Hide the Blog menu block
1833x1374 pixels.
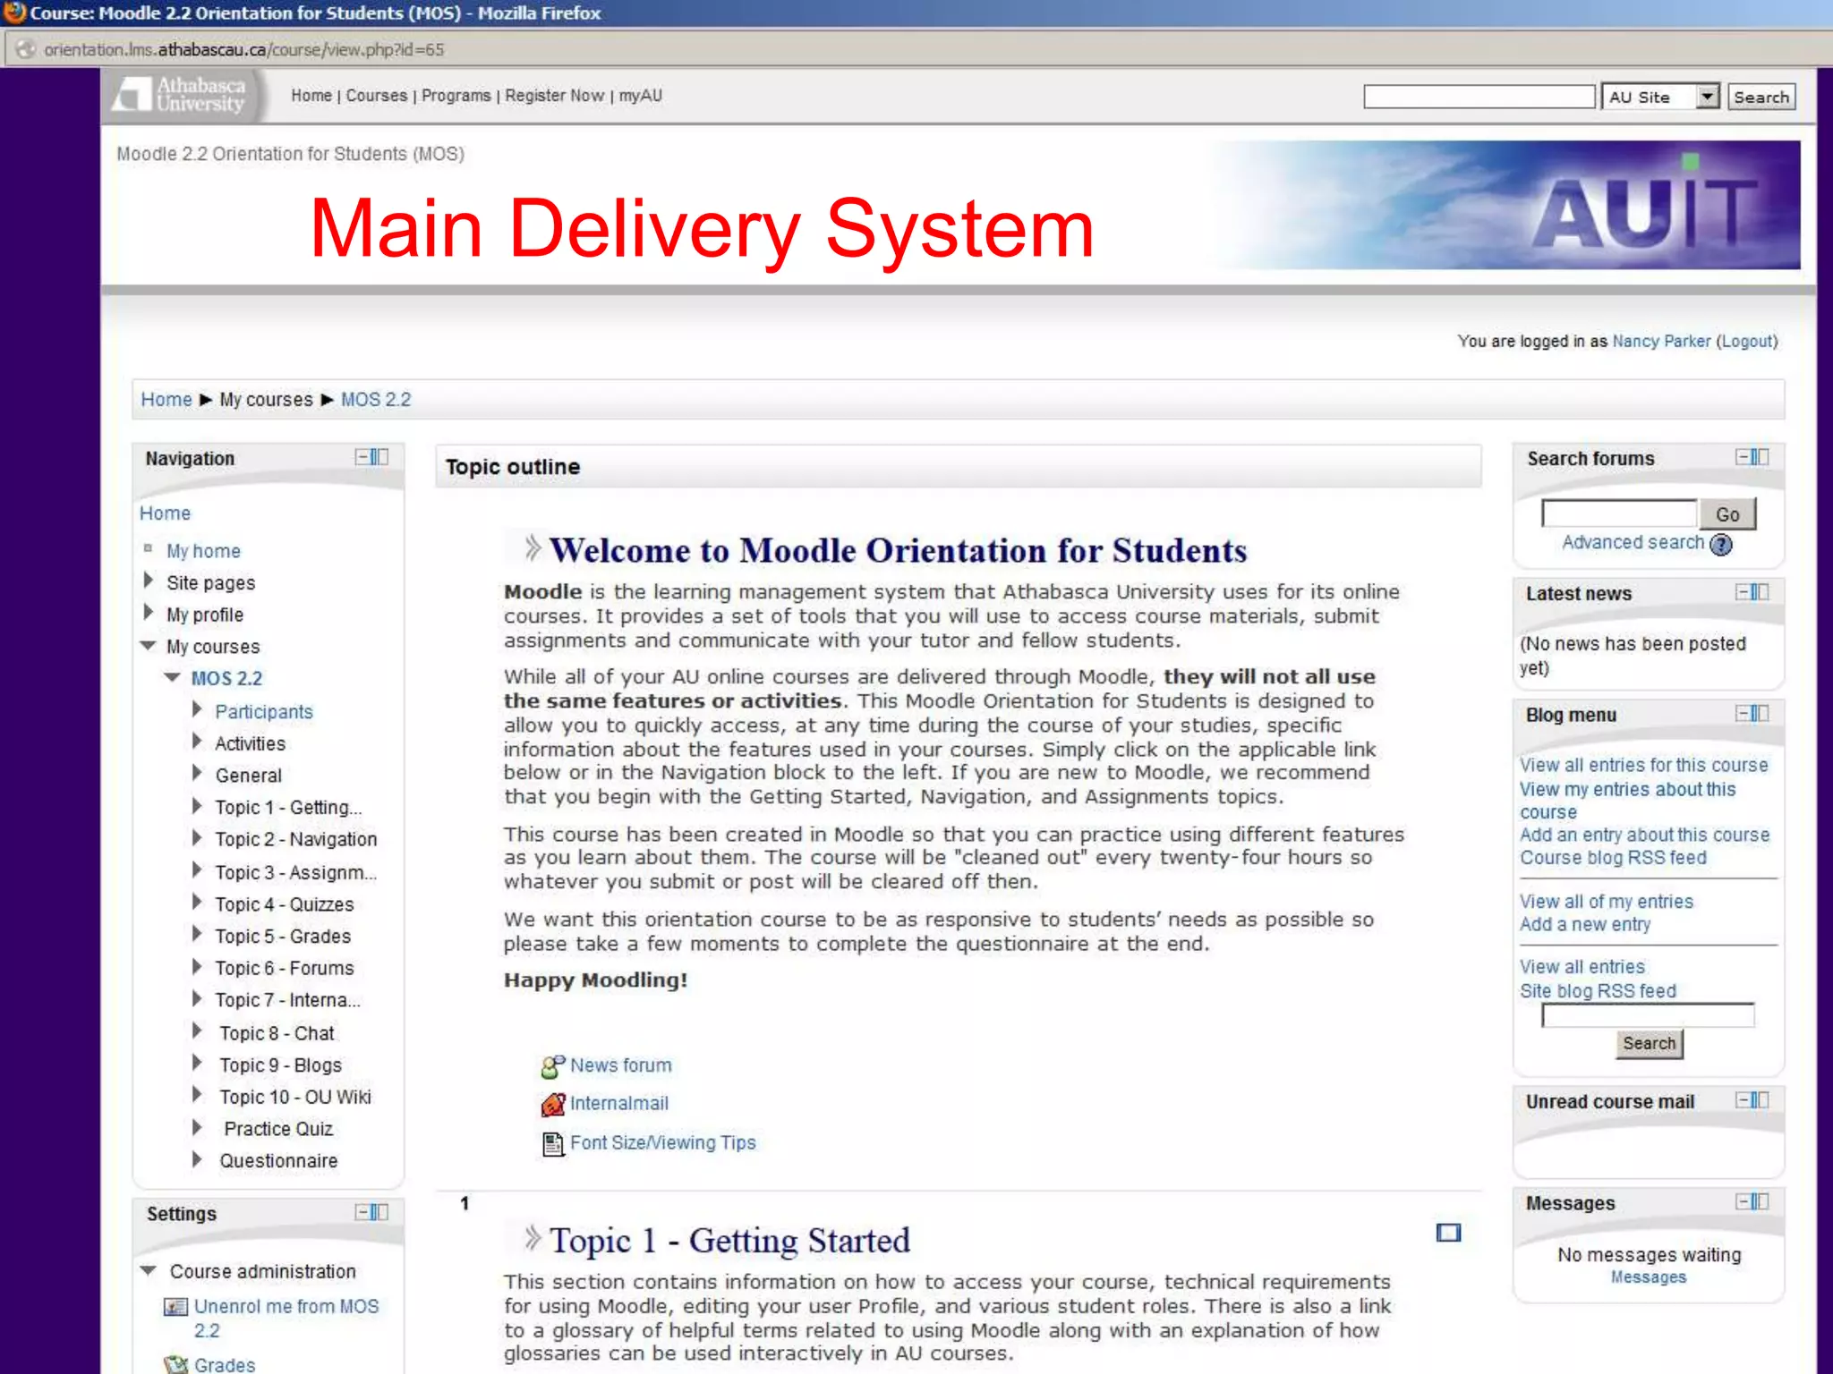pyautogui.click(x=1743, y=713)
